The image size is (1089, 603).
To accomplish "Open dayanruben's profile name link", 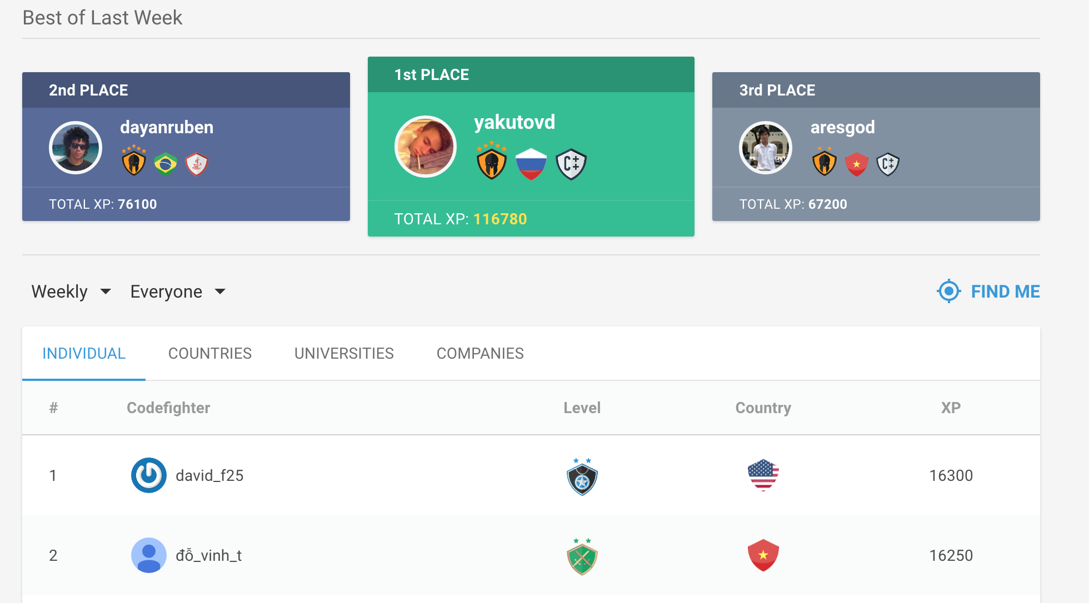I will pyautogui.click(x=167, y=127).
